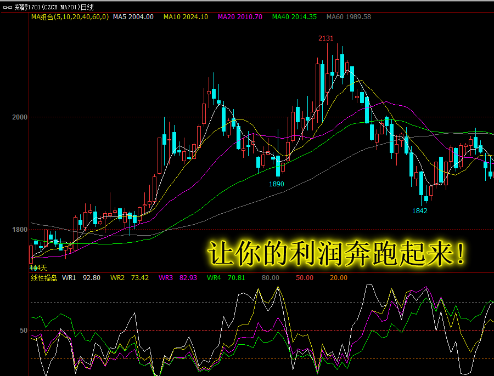Click the MA5 2004.00 legend label
Screen dimensions: 494x376
[x=133, y=17]
